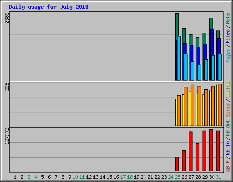233x182 pixels.
Task: Click day 28 on the x-axis
Action: click(198, 177)
